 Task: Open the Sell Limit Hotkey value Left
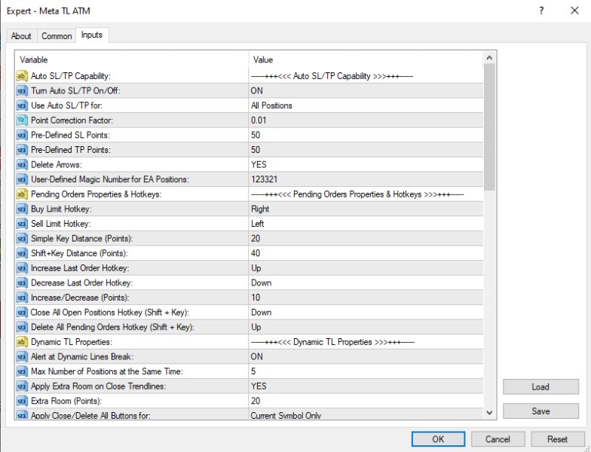[366, 224]
